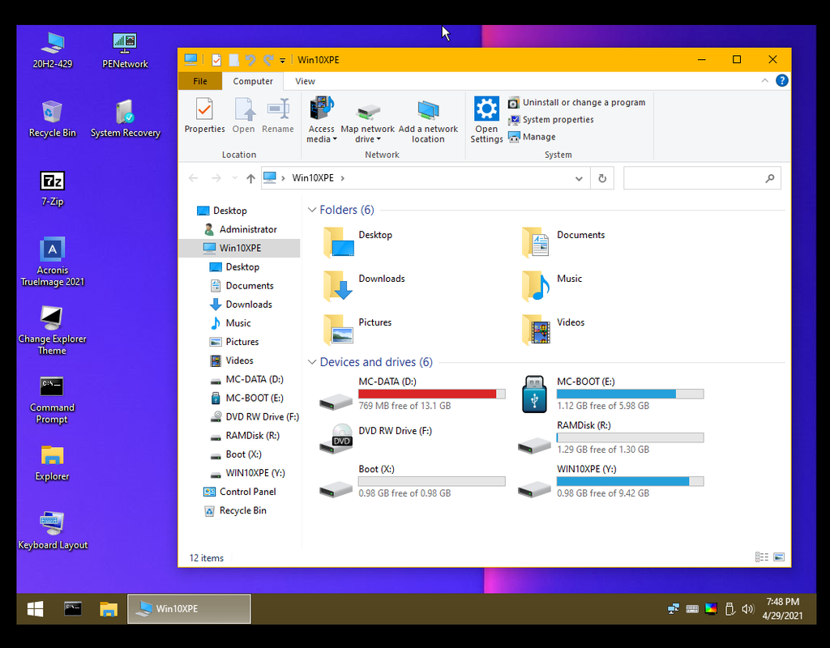
Task: Open Explorer help question mark
Action: [782, 80]
